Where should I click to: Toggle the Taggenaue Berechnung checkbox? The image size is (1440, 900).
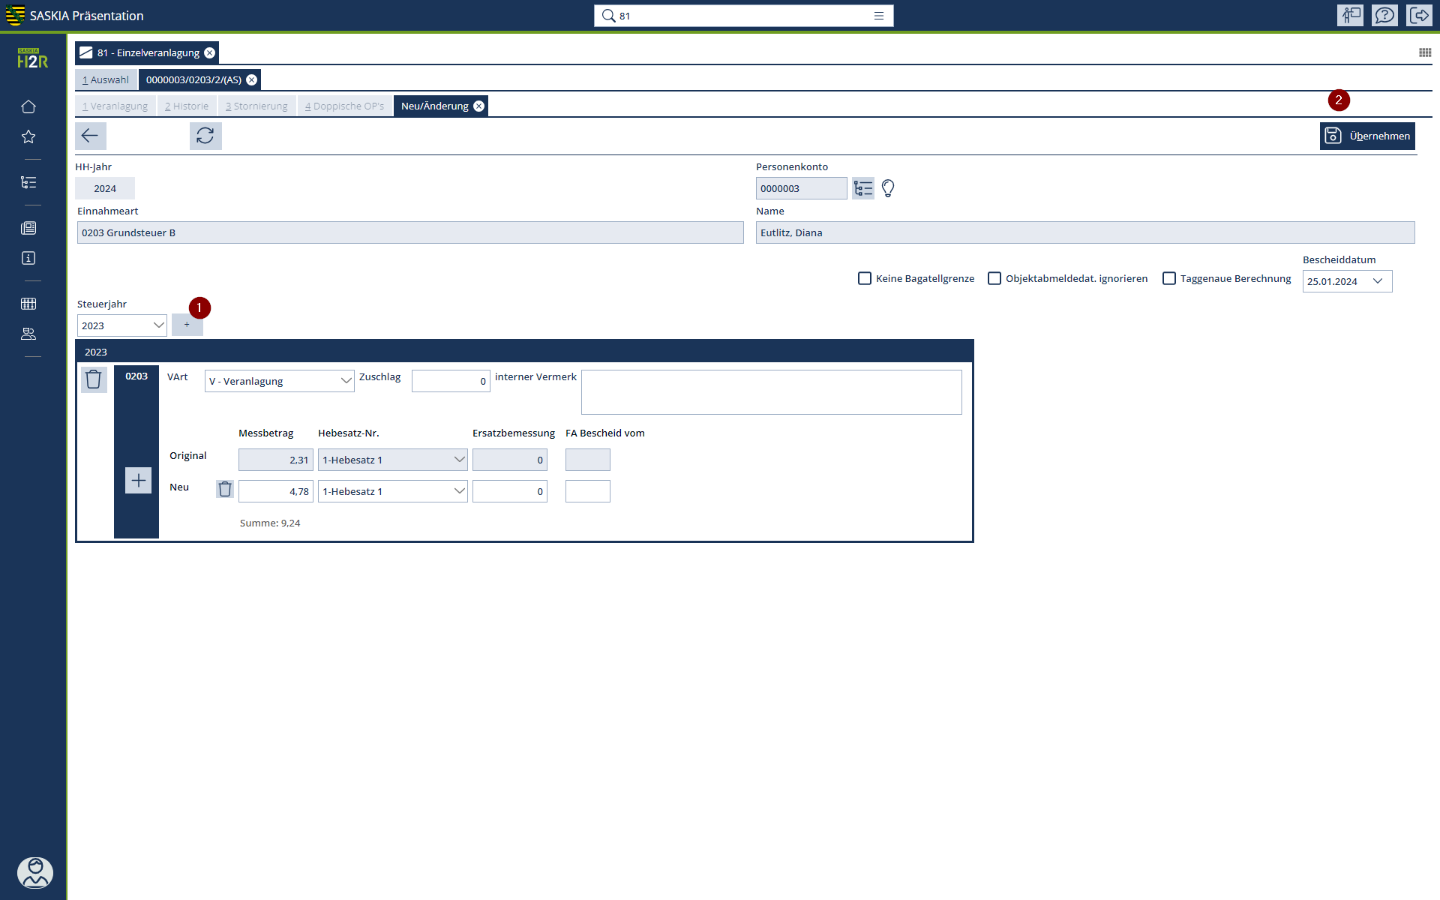1169,278
